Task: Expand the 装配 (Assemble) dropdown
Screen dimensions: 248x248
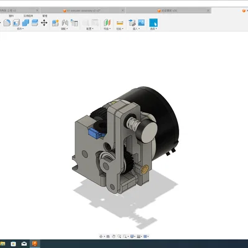Action: (64, 29)
